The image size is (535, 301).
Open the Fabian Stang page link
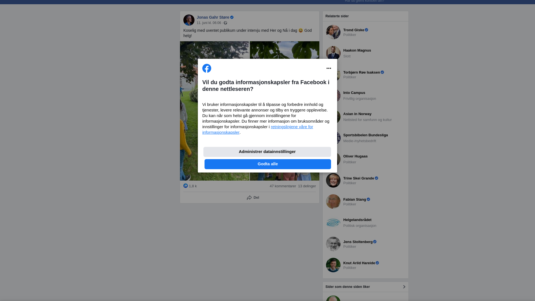click(x=354, y=200)
